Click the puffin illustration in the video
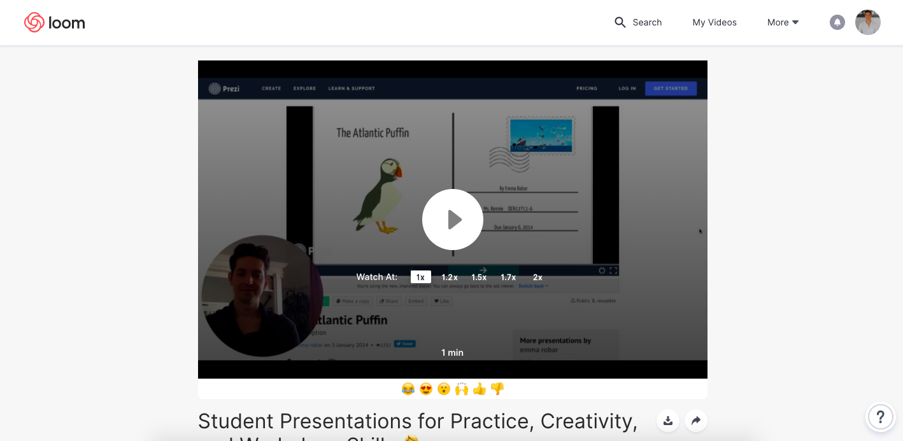This screenshot has width=903, height=441. pyautogui.click(x=378, y=195)
